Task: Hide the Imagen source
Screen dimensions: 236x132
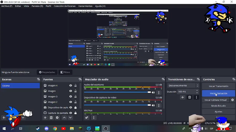Action: pos(71,91)
